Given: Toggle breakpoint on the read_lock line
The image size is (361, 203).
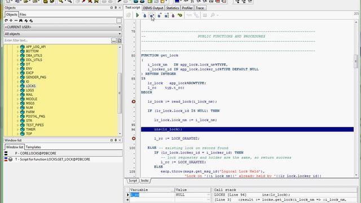Looking at the screenshot, I should pyautogui.click(x=134, y=101).
